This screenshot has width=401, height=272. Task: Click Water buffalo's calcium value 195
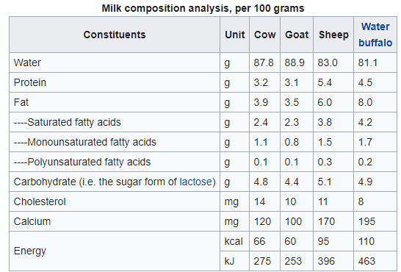pos(366,221)
